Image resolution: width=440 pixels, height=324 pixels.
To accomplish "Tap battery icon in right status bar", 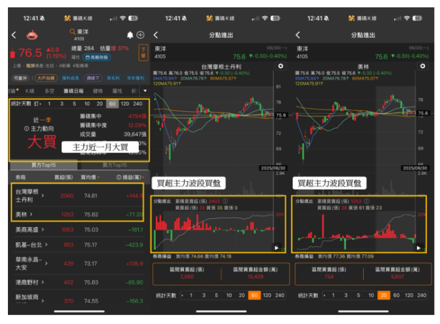I will click(417, 18).
